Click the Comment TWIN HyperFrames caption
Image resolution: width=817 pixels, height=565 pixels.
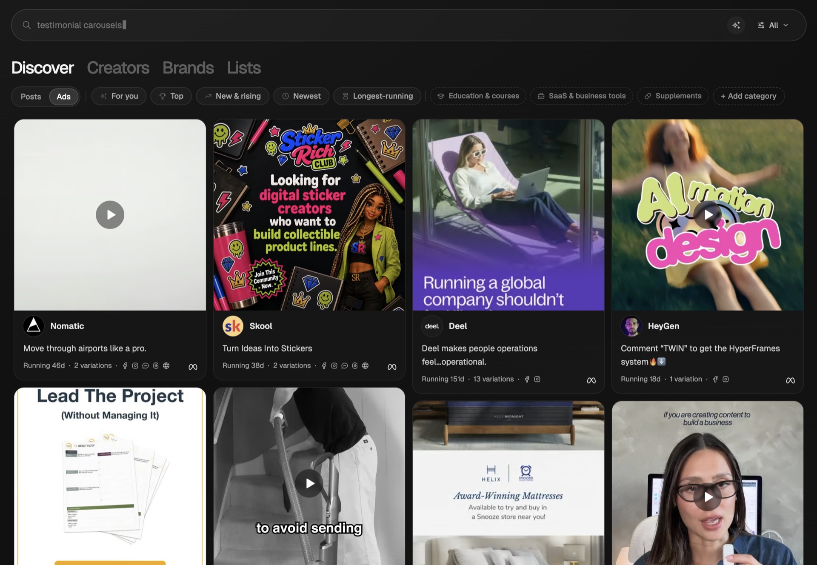[700, 355]
